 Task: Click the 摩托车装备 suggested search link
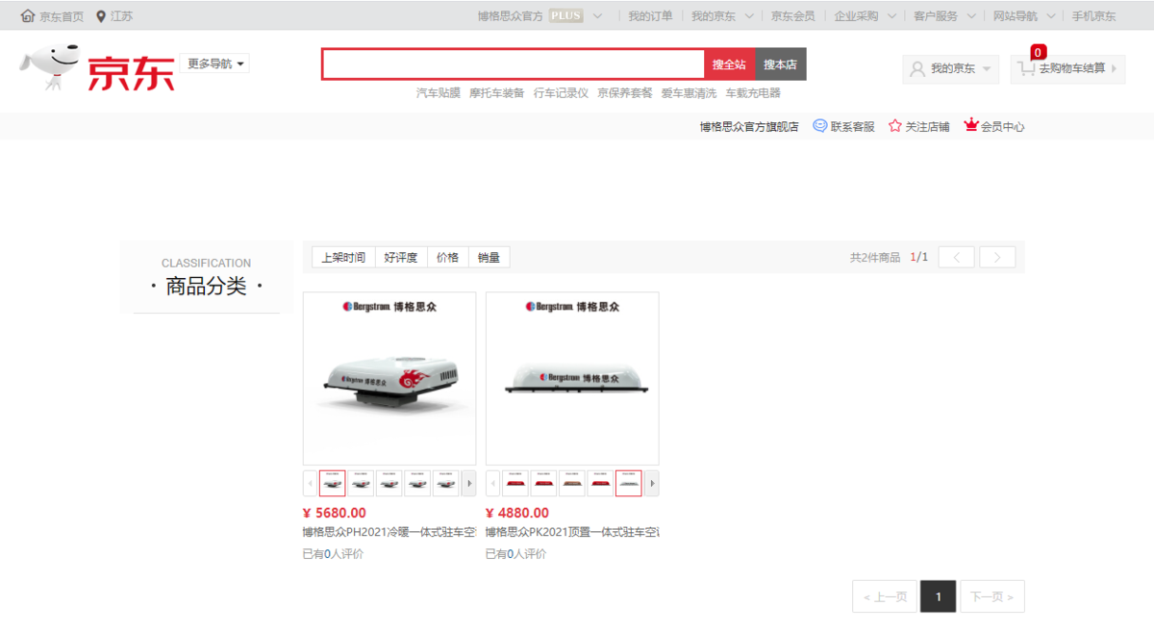[x=497, y=93]
